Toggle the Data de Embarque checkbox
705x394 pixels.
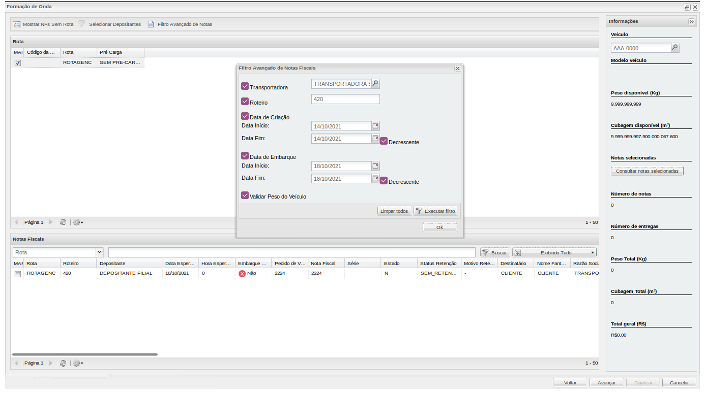245,156
